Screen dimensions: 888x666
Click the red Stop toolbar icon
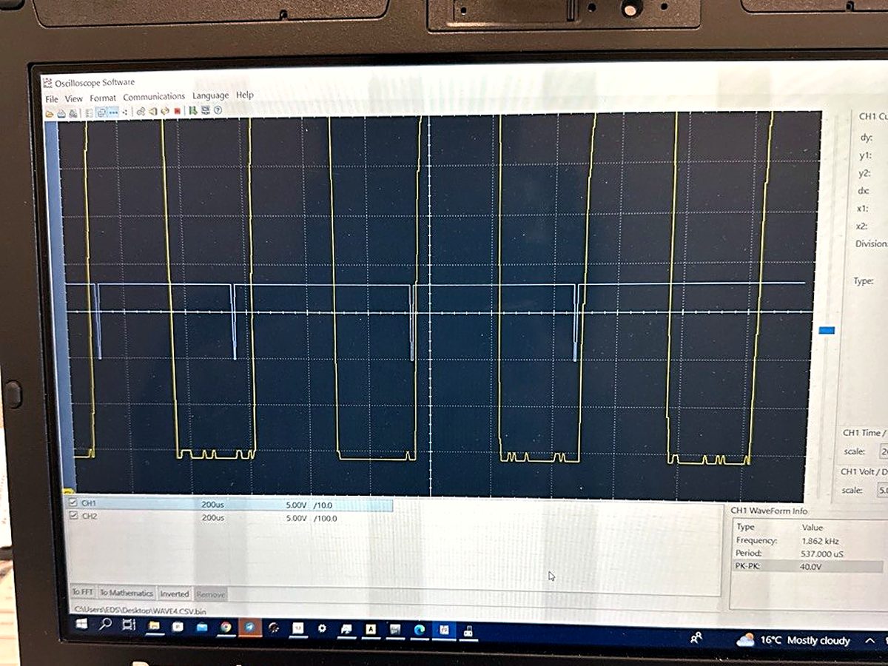pos(178,111)
